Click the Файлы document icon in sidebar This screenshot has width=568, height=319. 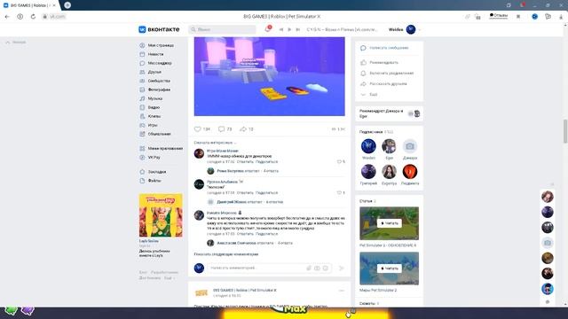pyautogui.click(x=142, y=181)
